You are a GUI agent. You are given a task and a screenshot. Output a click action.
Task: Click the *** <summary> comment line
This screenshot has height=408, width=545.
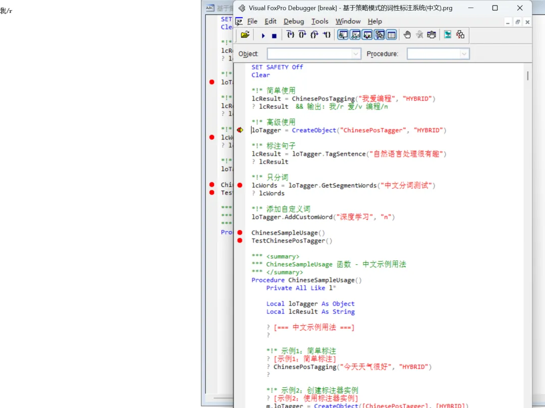276,256
